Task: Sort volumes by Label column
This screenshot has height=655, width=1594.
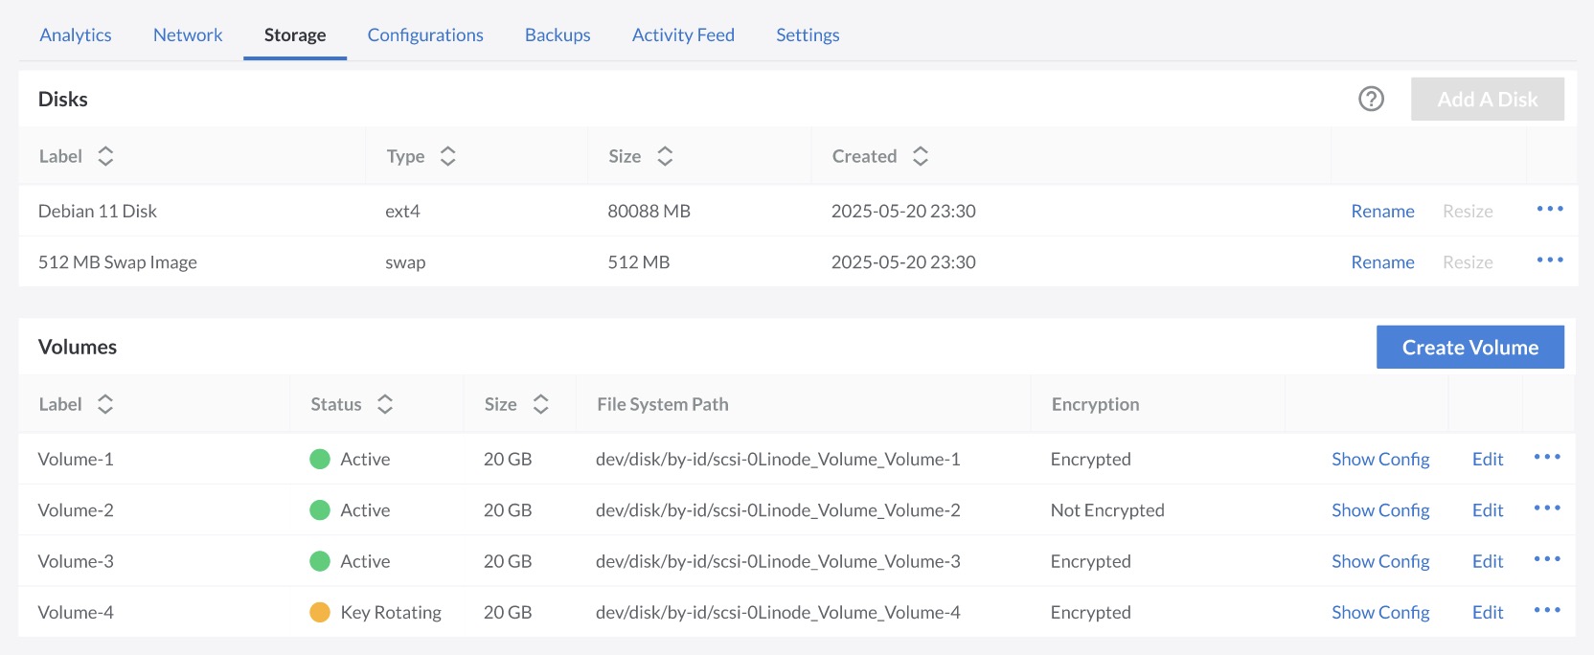Action: pos(105,404)
